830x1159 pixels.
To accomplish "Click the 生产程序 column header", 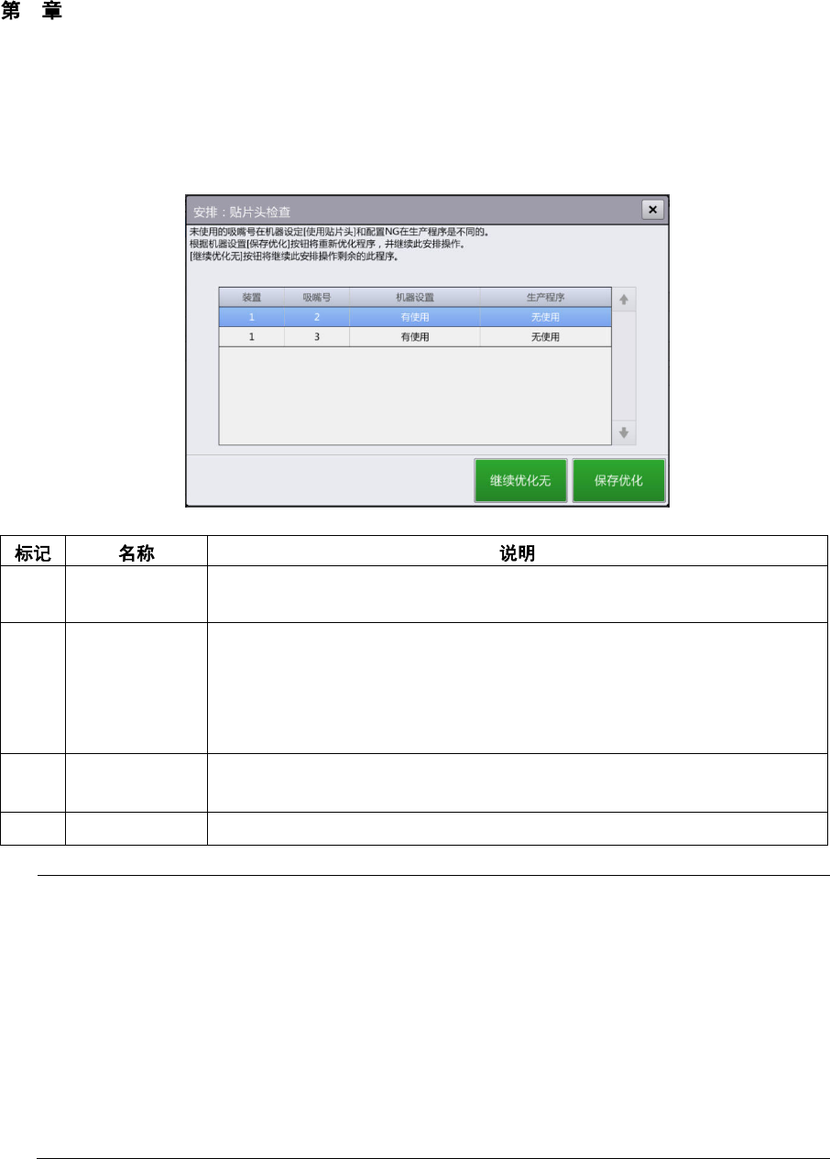I will pos(545,298).
